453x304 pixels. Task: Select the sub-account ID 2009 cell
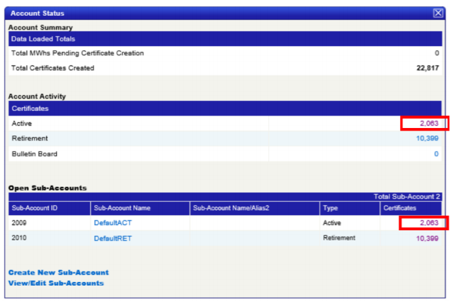[49, 223]
